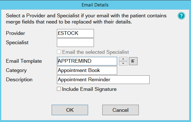Image resolution: width=191 pixels, height=122 pixels.
Task: Select previous template with up arrow
Action: click(x=123, y=59)
